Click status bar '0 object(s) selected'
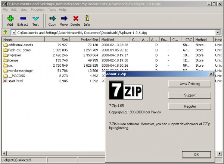This screenshot has width=224, height=164. pos(16,160)
